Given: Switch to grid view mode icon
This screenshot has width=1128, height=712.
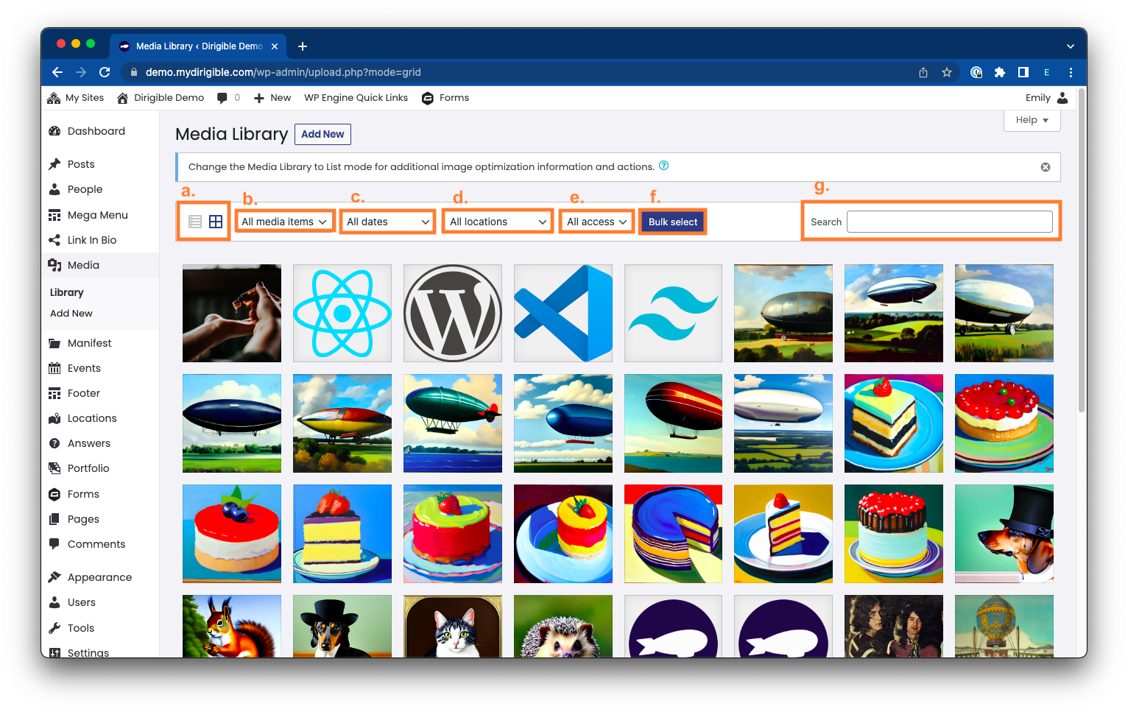Looking at the screenshot, I should 216,222.
